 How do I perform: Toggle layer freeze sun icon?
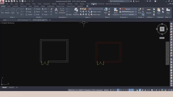click(83, 9)
